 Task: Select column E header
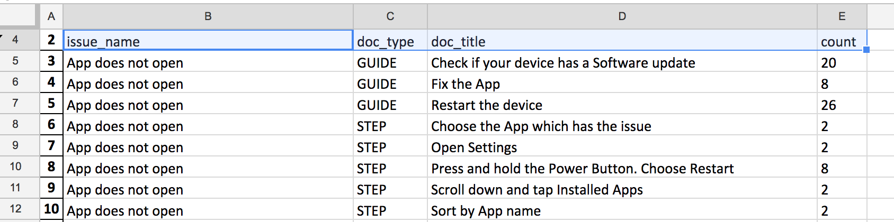click(842, 16)
